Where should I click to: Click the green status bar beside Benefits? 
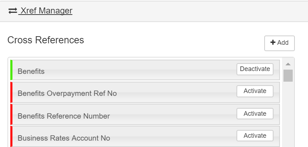(11, 70)
